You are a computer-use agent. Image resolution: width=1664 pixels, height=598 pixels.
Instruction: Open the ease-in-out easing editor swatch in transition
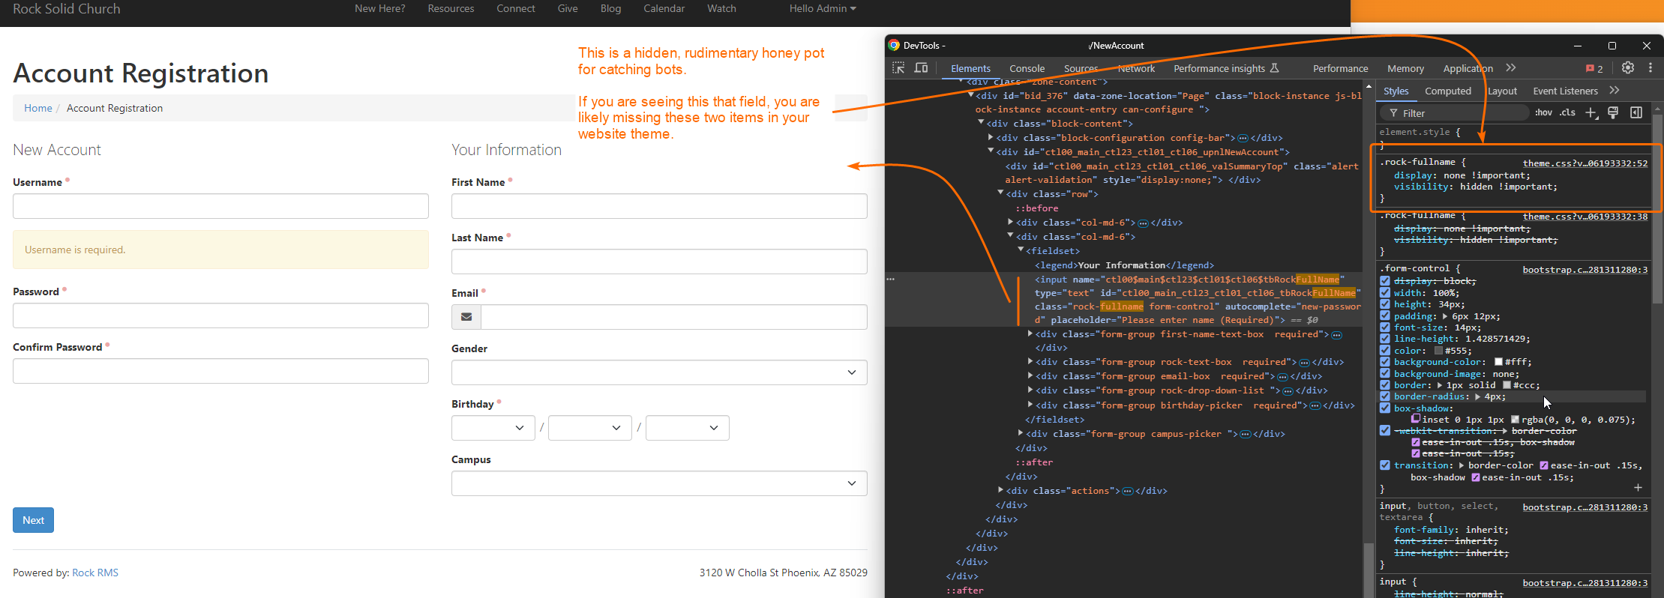point(1545,465)
